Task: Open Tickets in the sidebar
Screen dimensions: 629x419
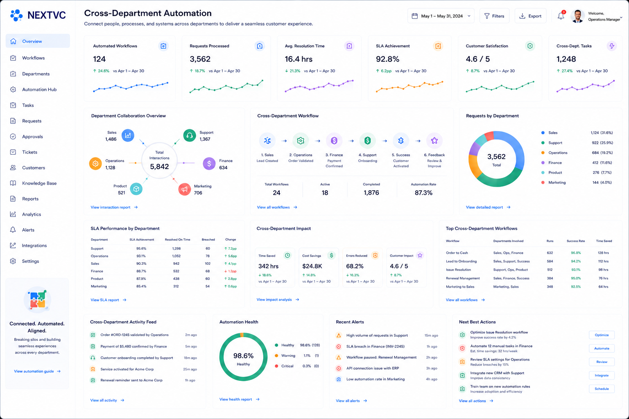Action: point(38,152)
